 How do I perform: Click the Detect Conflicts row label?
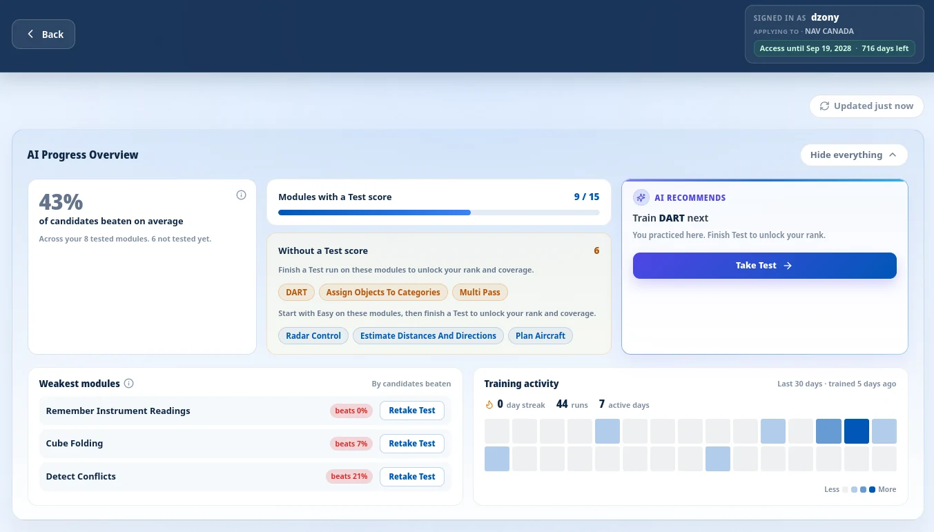point(81,477)
